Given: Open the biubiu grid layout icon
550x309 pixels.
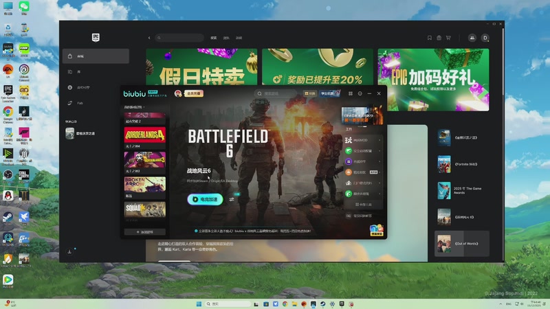Looking at the screenshot, I should pos(351,93).
